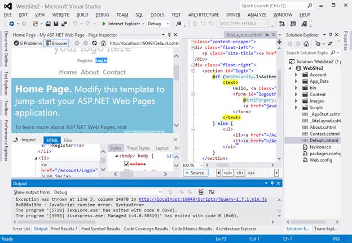Click About in the page preview navigation
This screenshot has height=243, width=352.
click(90, 72)
